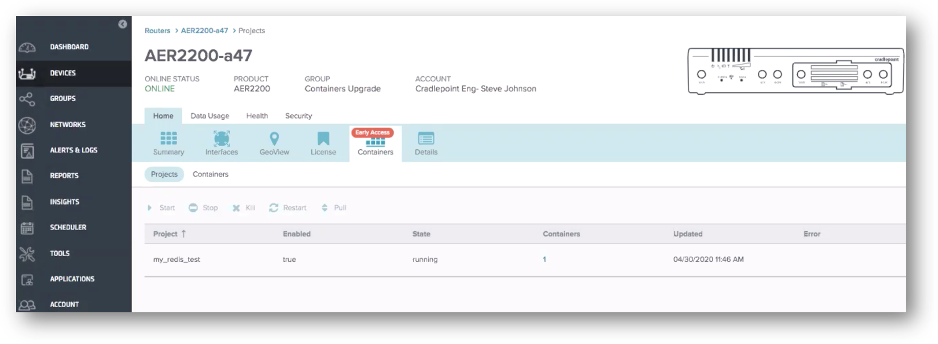Click the Updated column header
Viewport: 938px width, 344px height.
pos(688,234)
